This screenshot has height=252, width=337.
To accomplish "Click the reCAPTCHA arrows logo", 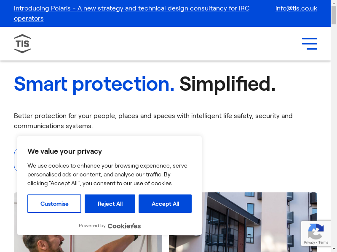I will click(x=316, y=231).
